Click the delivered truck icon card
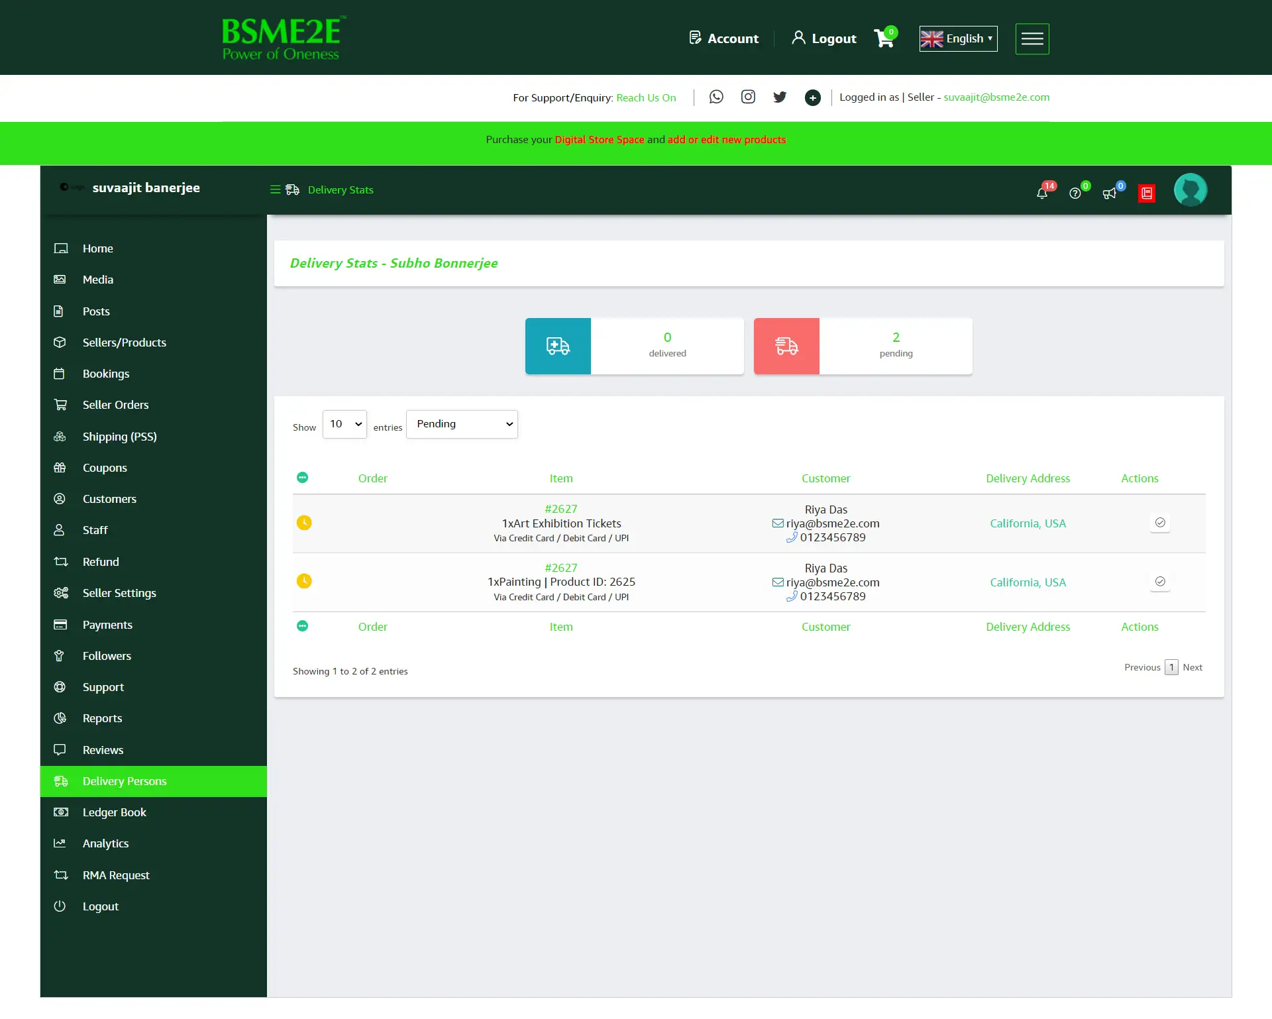The image size is (1272, 1019). point(558,347)
